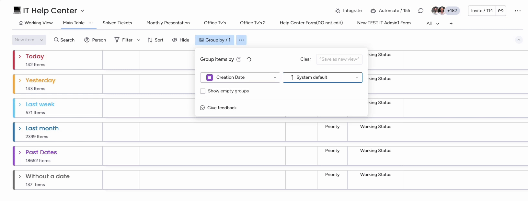Click the +182 members badge

coord(452,11)
